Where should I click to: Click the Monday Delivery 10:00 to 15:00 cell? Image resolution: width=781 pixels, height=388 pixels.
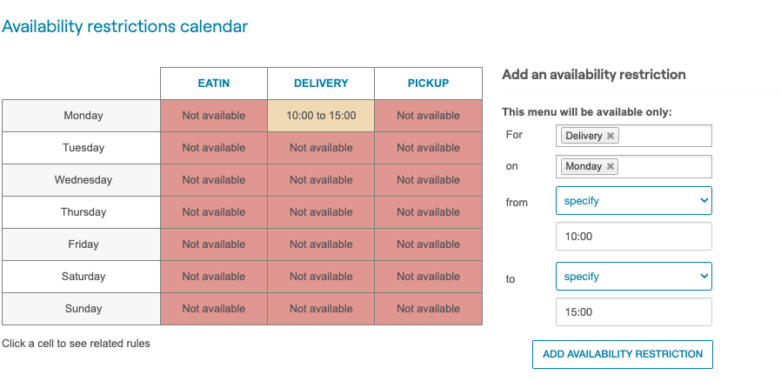[x=321, y=116]
